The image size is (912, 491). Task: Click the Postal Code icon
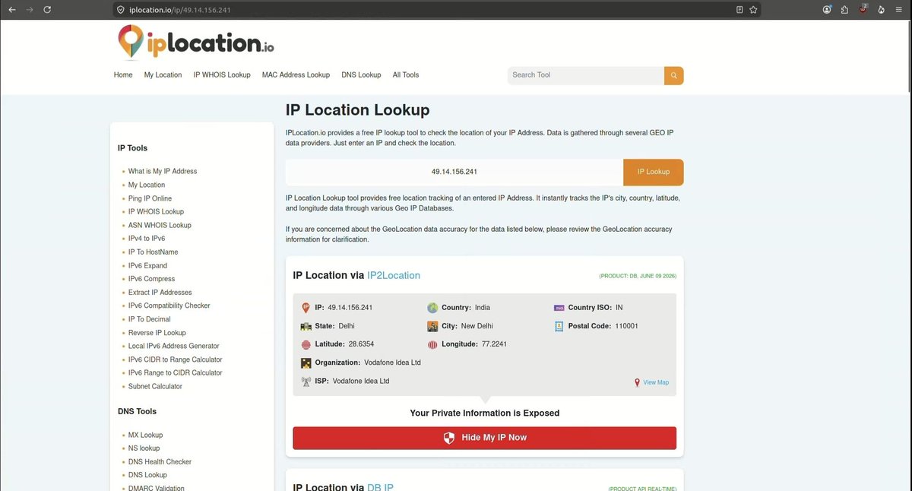[x=559, y=326]
